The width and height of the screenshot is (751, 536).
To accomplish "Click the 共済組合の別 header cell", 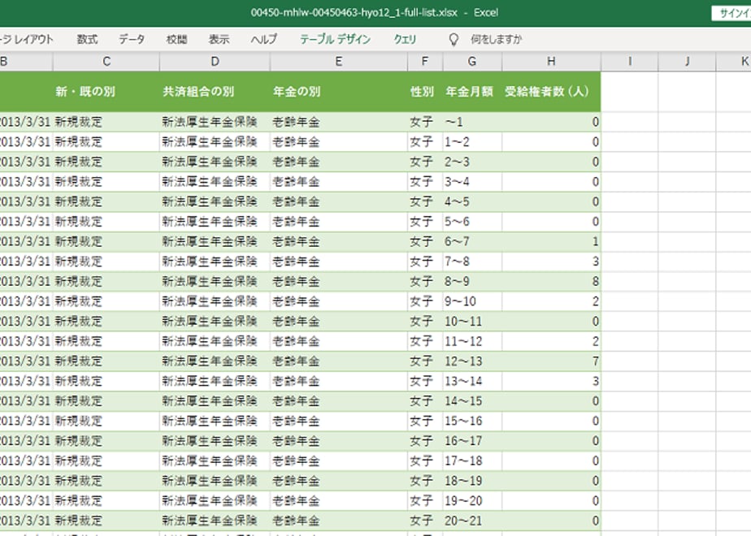I will click(215, 92).
